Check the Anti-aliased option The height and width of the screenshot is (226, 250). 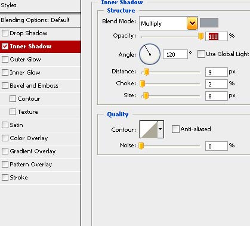coord(175,129)
